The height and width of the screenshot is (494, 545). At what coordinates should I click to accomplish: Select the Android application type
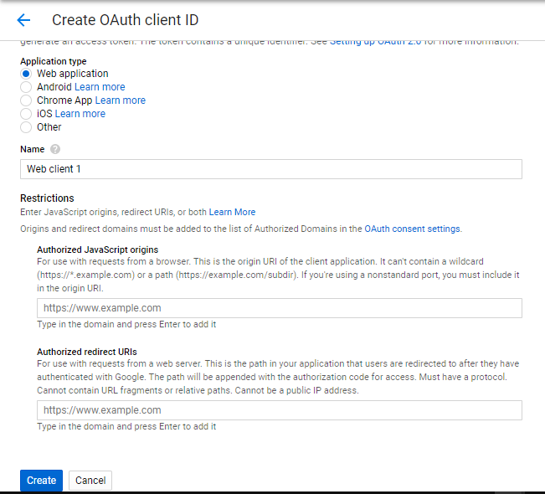(26, 87)
